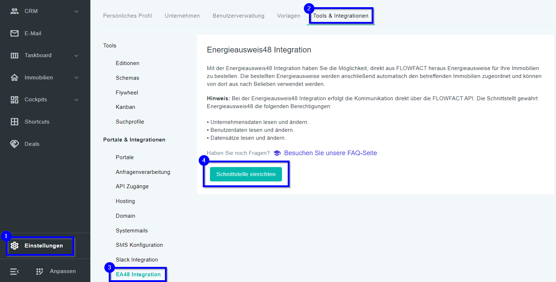Select Schemas under Tools
The height and width of the screenshot is (282, 556).
127,78
